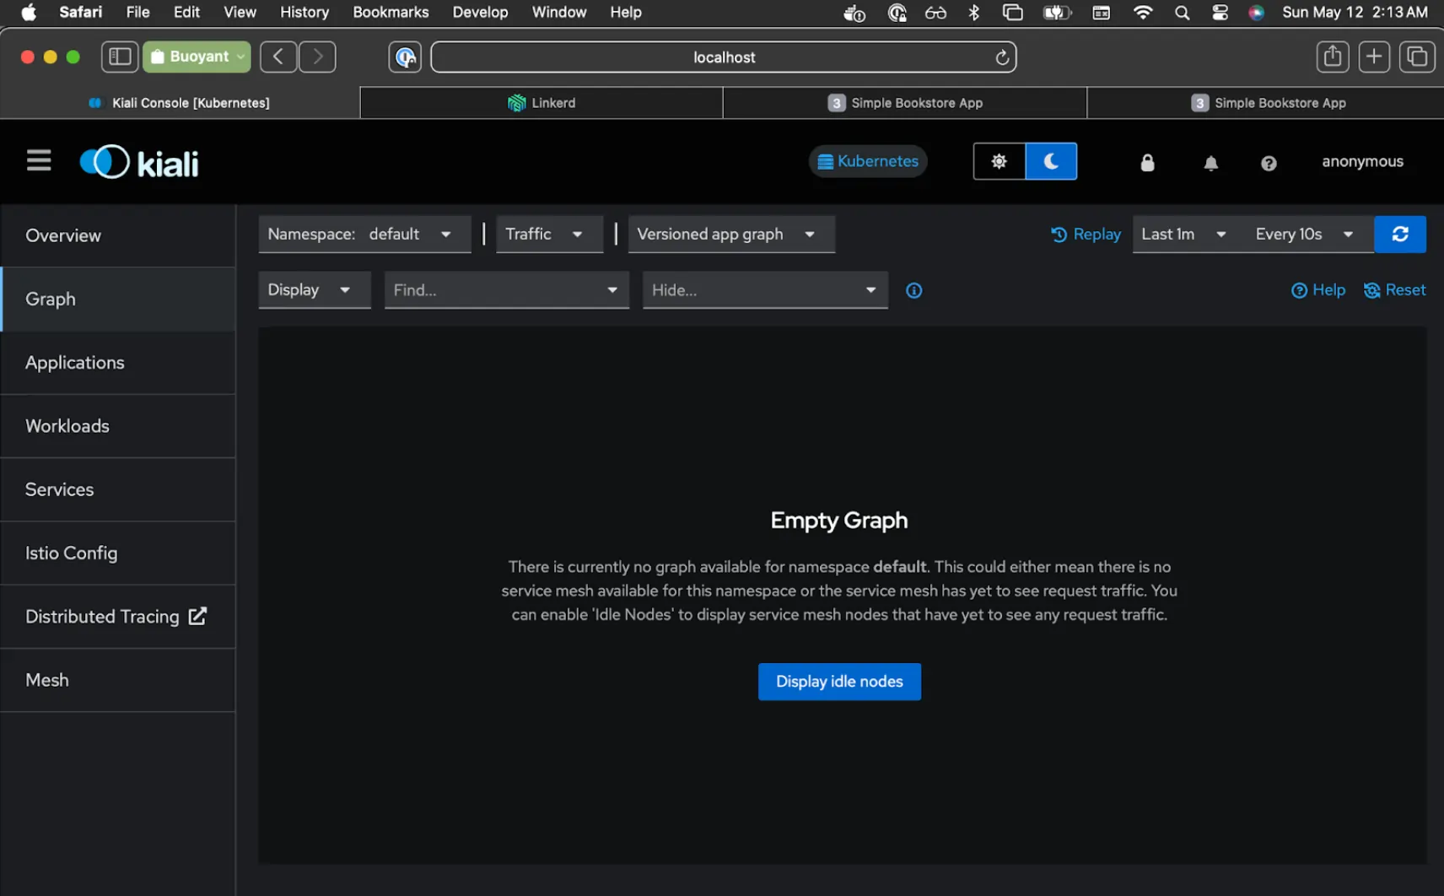1444x896 pixels.
Task: Open notifications bell icon
Action: coord(1210,163)
